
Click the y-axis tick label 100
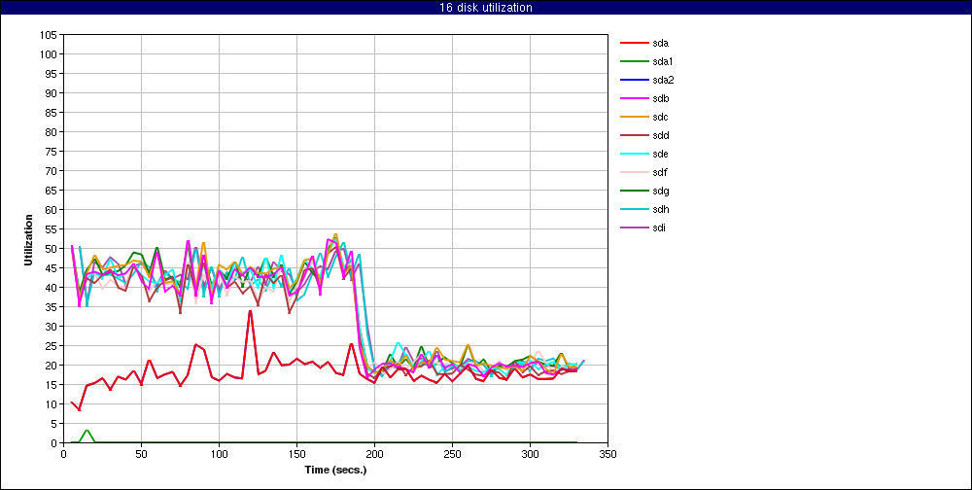49,54
